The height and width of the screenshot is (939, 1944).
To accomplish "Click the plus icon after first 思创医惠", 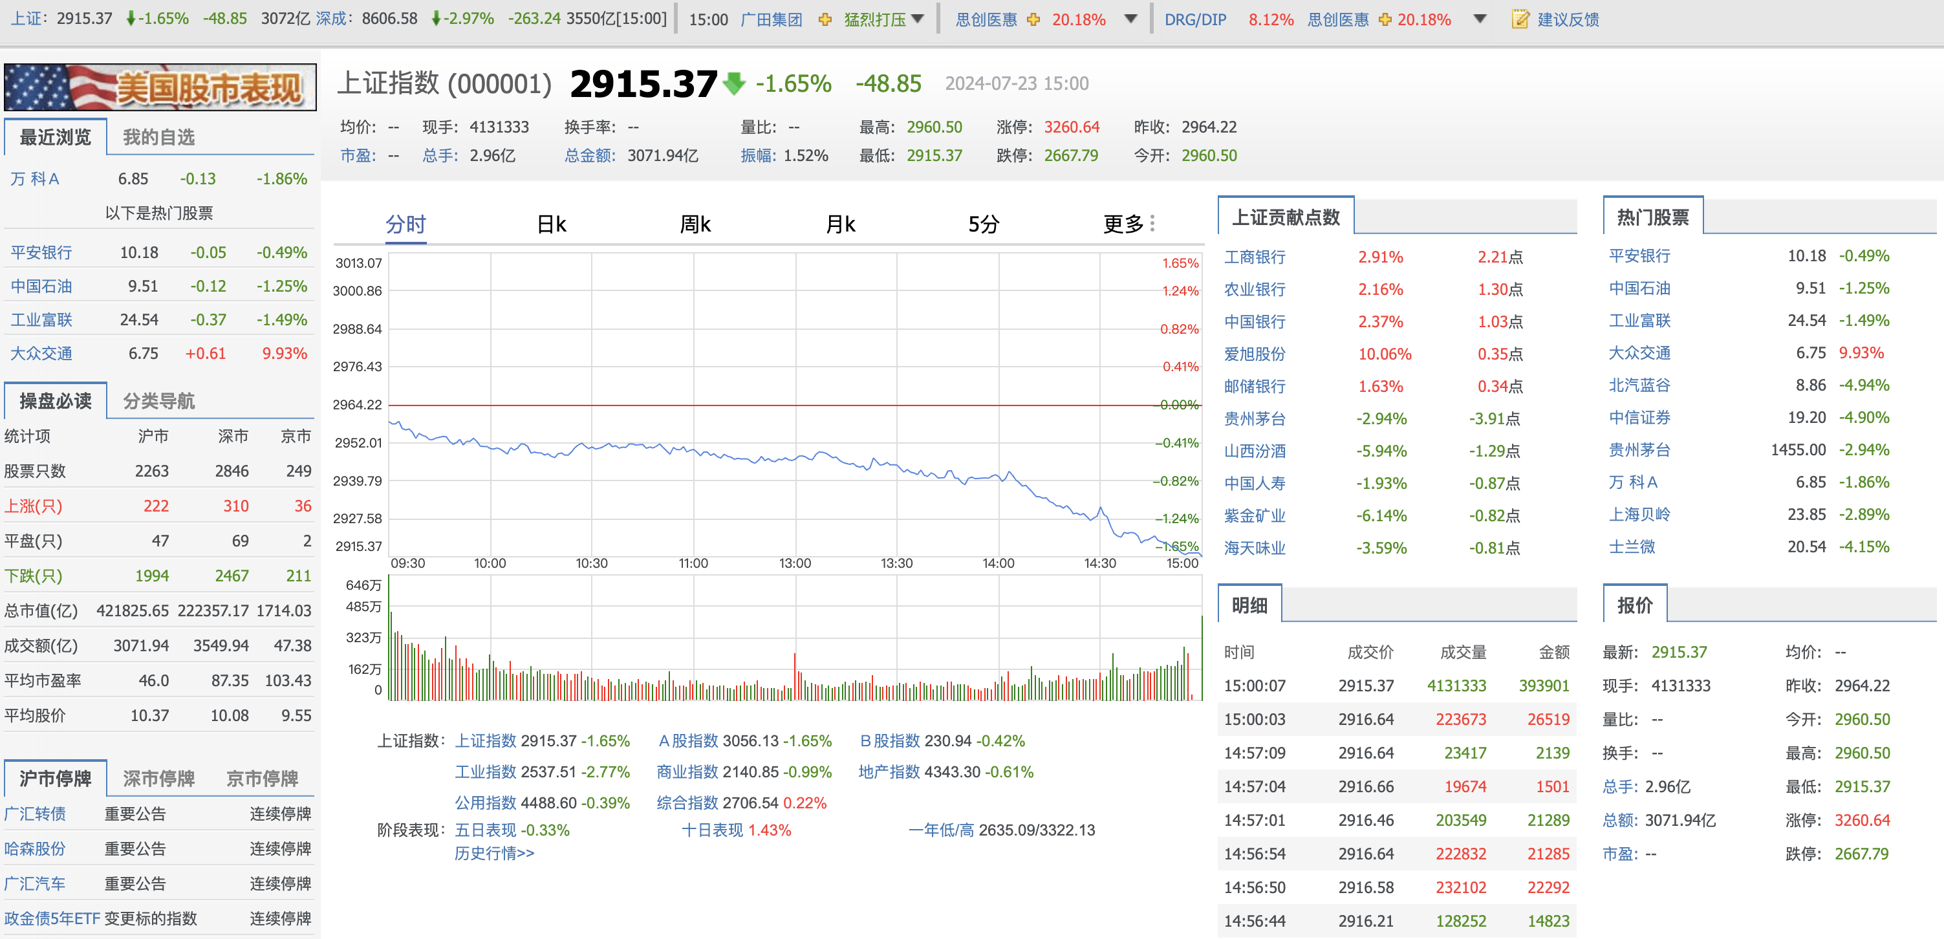I will pos(1033,19).
